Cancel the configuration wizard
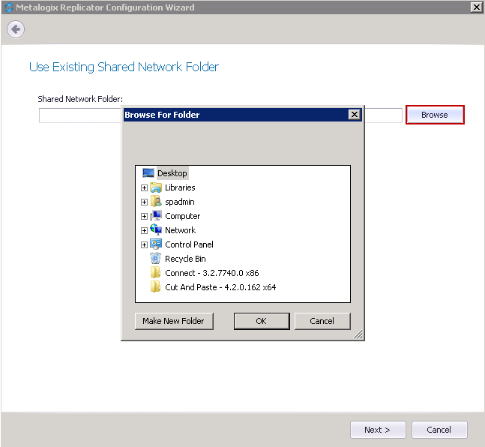The height and width of the screenshot is (447, 485). coord(439,430)
